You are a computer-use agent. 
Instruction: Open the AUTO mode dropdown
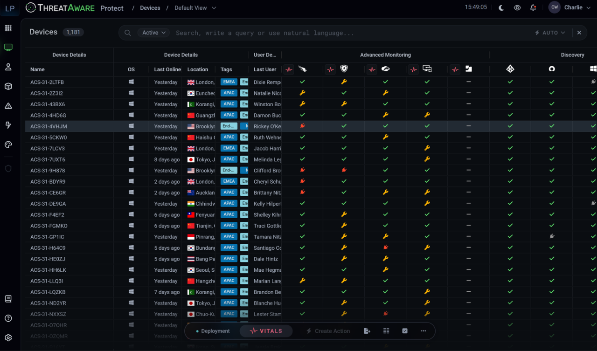click(x=550, y=33)
